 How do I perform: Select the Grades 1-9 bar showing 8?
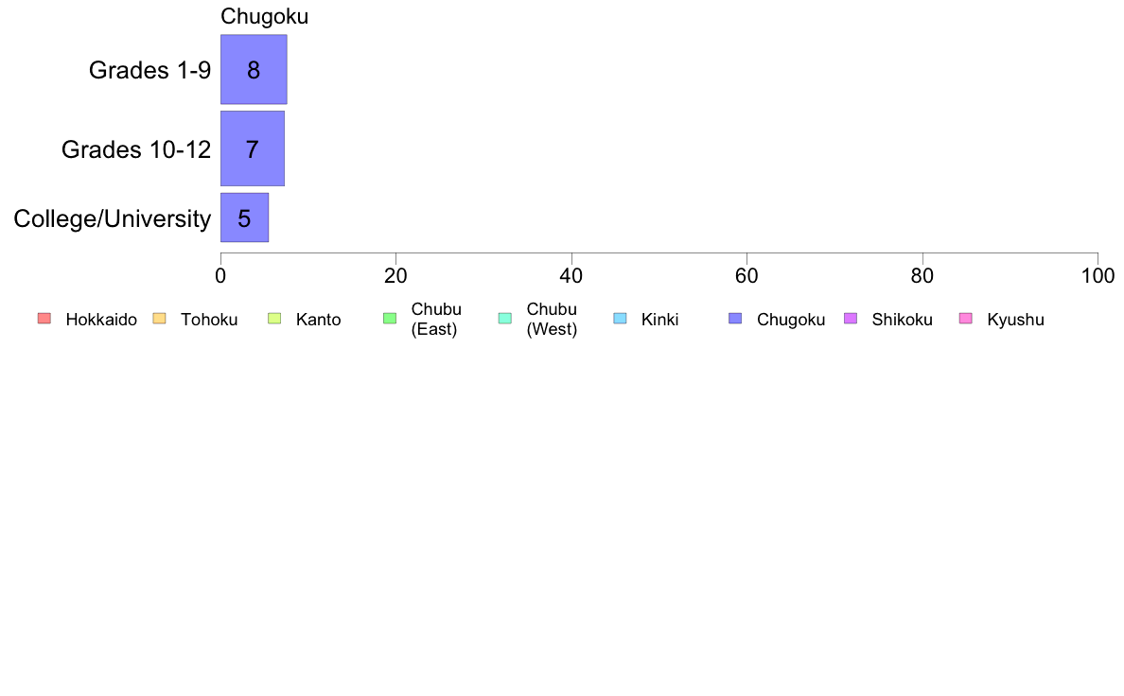[254, 70]
